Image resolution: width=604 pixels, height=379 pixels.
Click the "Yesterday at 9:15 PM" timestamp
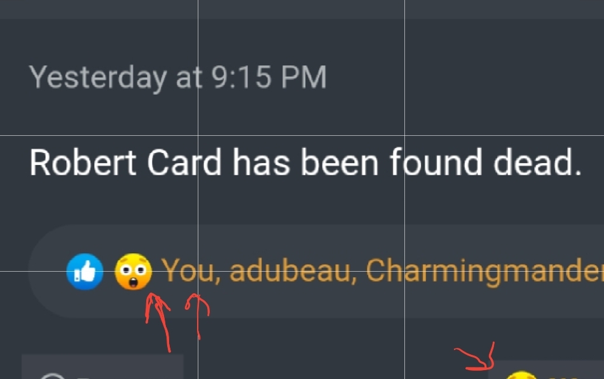click(178, 77)
